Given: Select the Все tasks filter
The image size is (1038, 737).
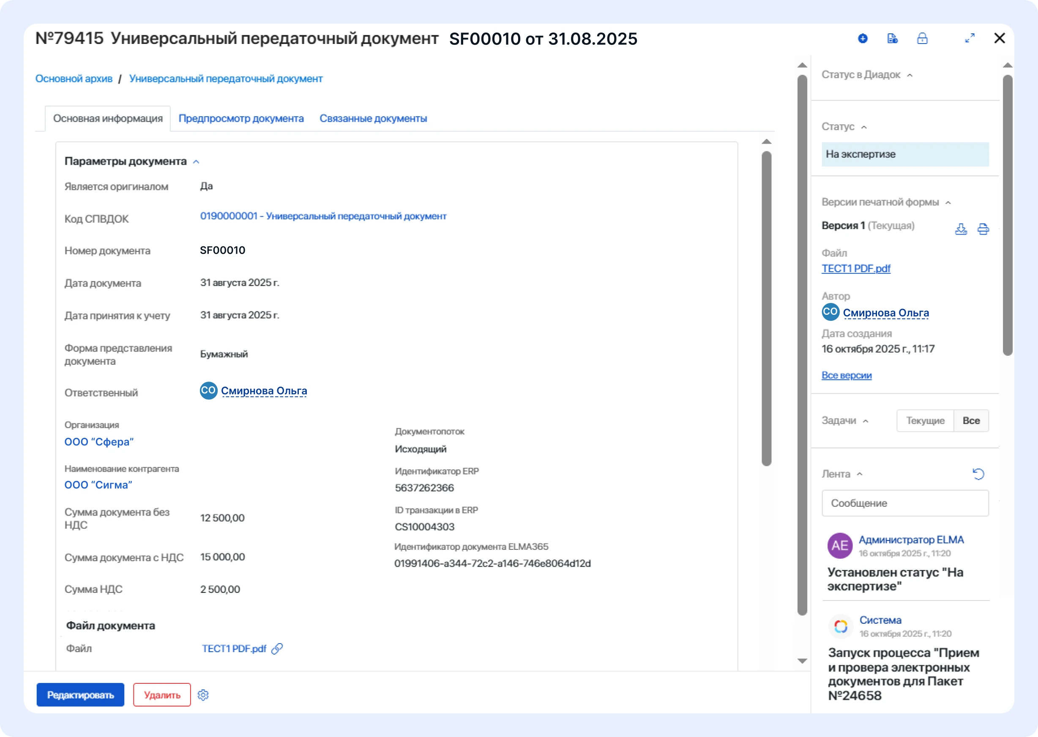Looking at the screenshot, I should [x=971, y=420].
